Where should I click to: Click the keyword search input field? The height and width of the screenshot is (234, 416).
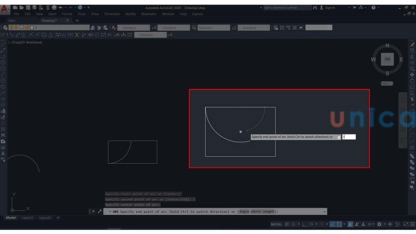[287, 8]
